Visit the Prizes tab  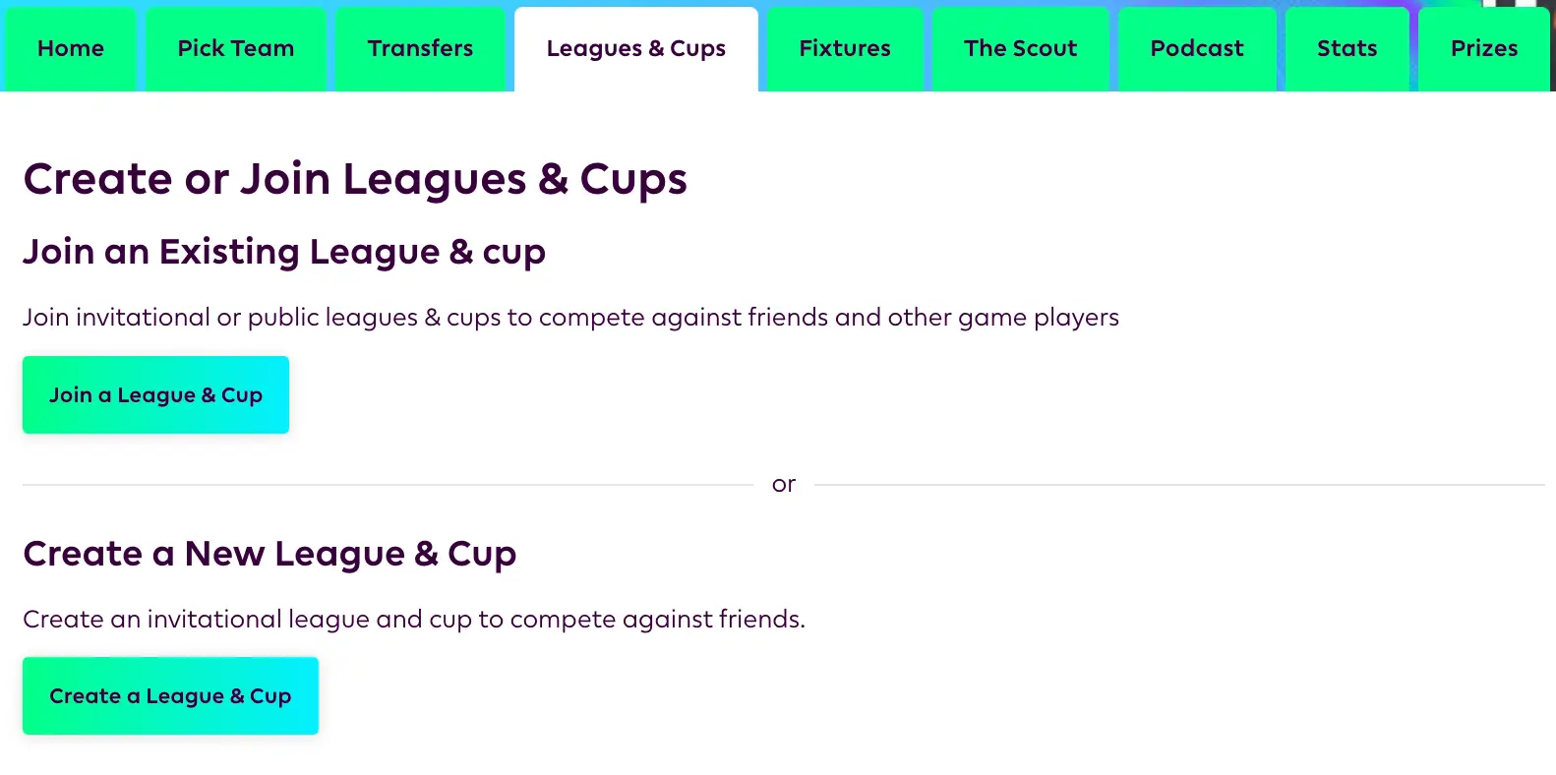1483,48
